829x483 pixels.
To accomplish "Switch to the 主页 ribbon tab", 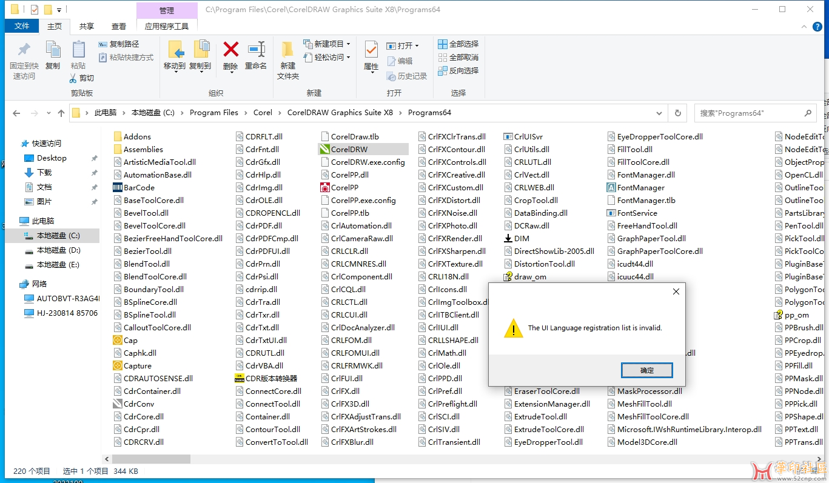I will [55, 27].
